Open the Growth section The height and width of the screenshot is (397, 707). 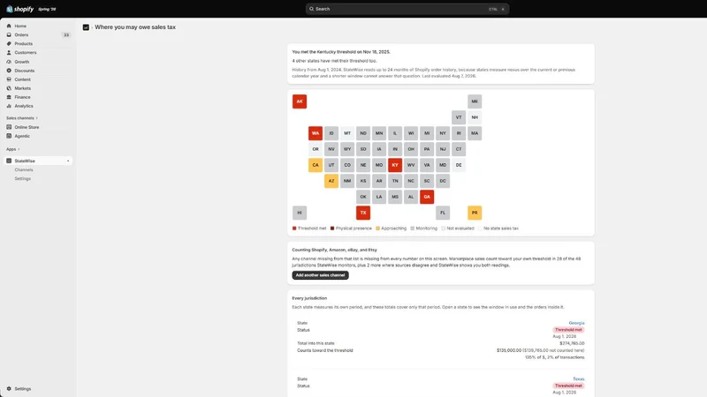coord(21,62)
